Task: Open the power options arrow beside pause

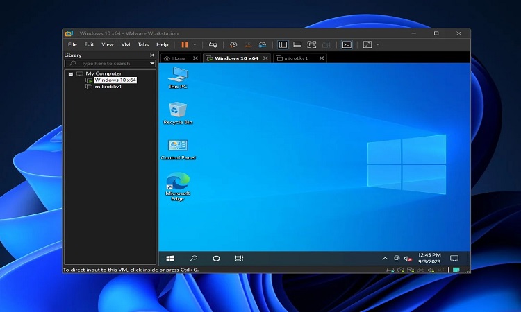Action: pos(195,44)
